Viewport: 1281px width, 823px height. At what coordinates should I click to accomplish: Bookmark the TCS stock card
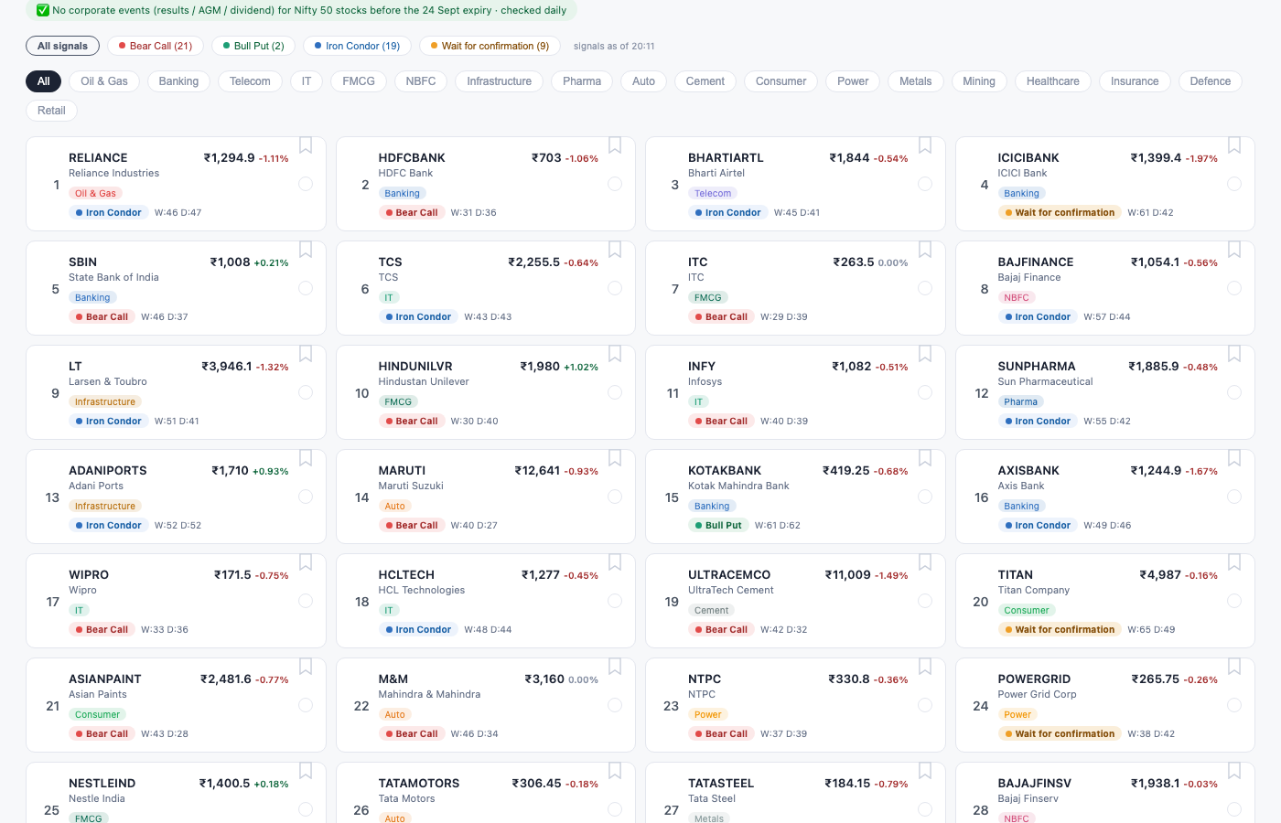(x=615, y=250)
